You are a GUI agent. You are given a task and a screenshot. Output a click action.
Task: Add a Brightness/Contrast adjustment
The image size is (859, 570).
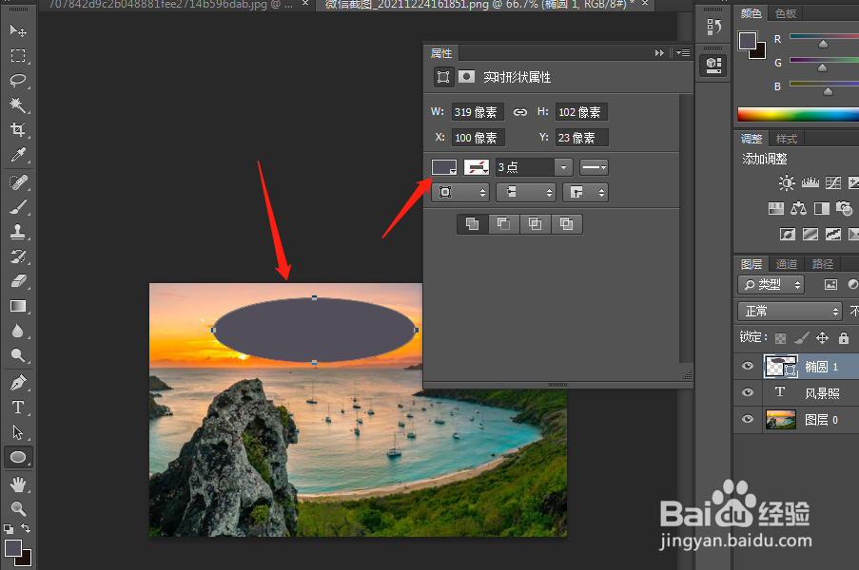pos(787,182)
